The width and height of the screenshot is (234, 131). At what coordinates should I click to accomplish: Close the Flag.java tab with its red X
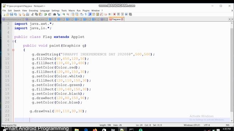(x=122, y=19)
